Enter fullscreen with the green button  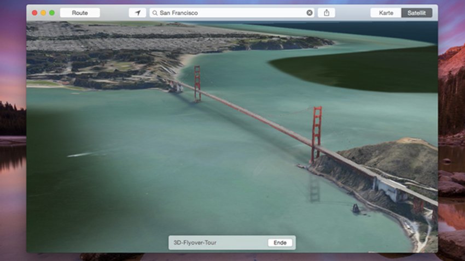[52, 13]
